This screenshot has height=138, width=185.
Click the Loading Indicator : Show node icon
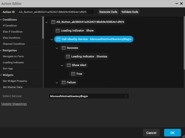(58, 31)
